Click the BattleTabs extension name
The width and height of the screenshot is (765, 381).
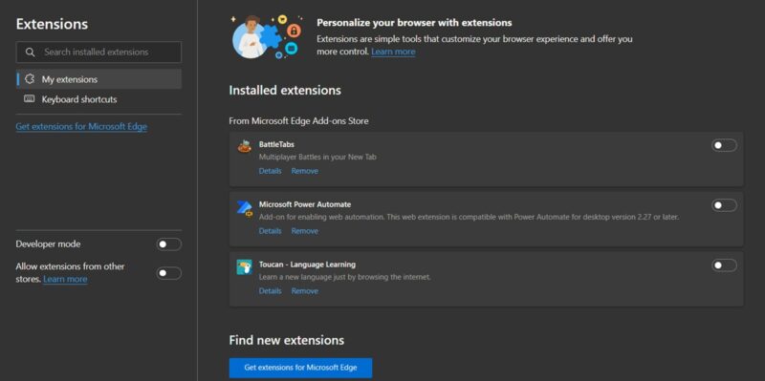click(276, 144)
